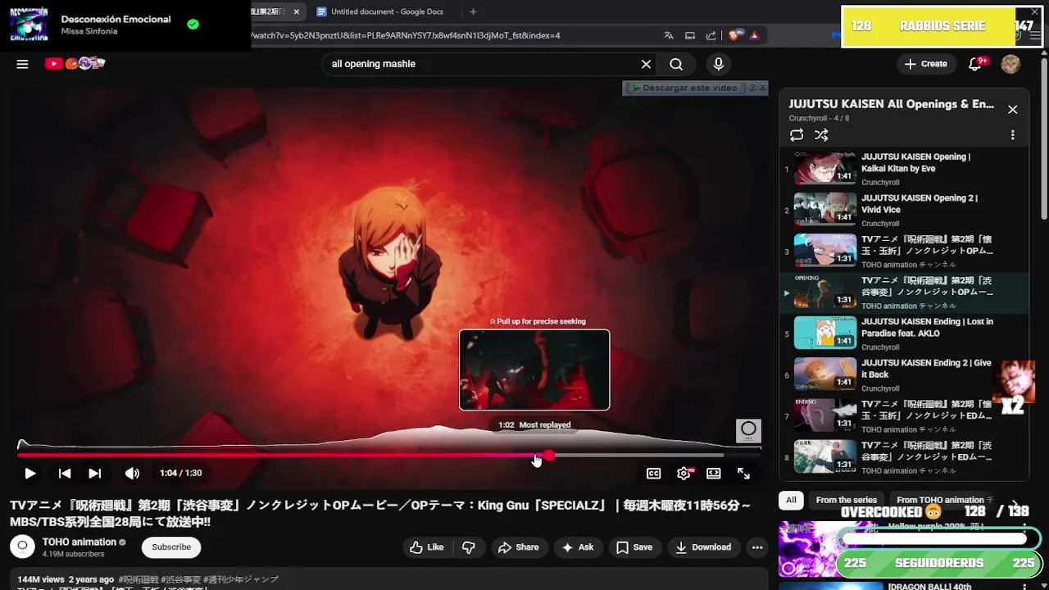Click 'Descargar este video' button
Image resolution: width=1049 pixels, height=590 pixels.
coord(683,88)
